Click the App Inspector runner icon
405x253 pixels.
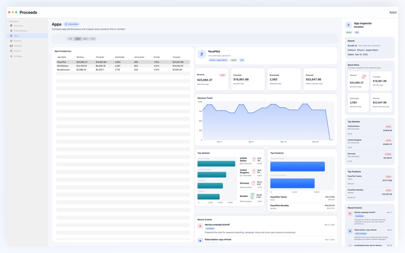348,25
